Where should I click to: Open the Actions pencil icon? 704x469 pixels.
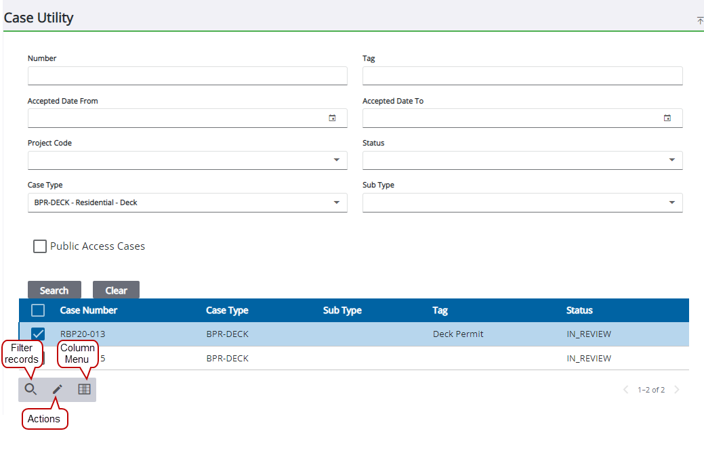point(58,389)
